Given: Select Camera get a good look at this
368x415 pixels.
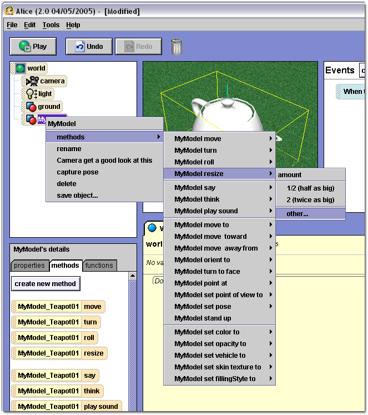Looking at the screenshot, I should 105,161.
